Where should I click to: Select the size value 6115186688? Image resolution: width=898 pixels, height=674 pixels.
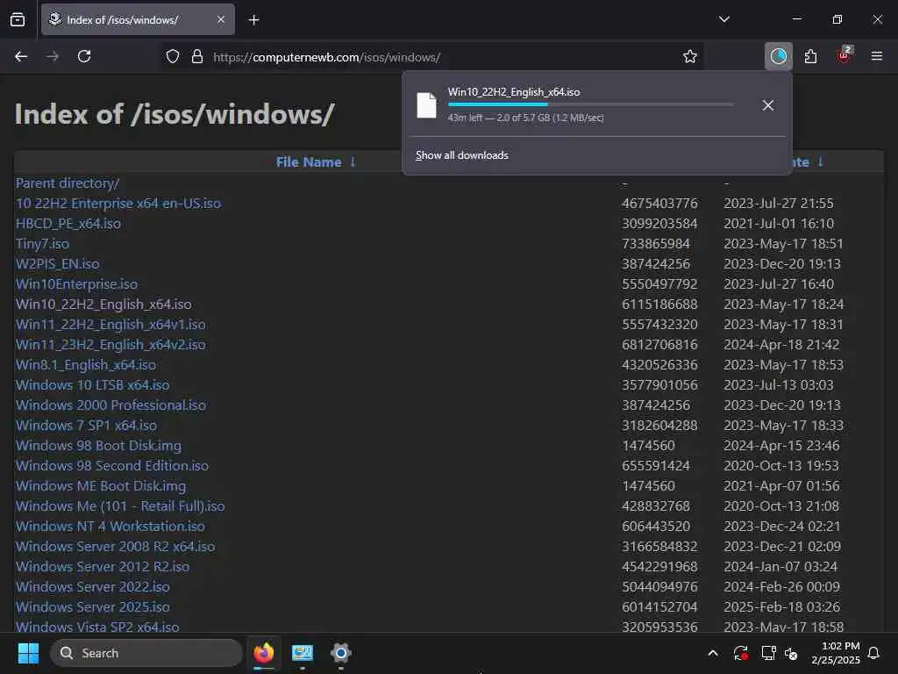click(x=659, y=304)
